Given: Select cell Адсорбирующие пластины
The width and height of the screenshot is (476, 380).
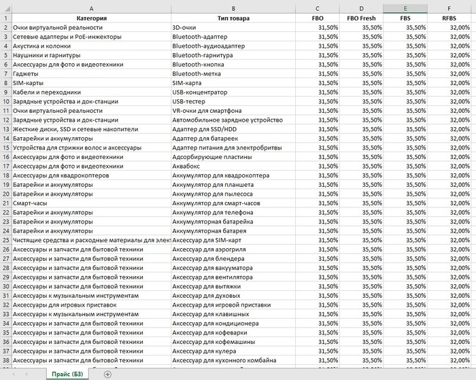Looking at the screenshot, I should pyautogui.click(x=233, y=157).
